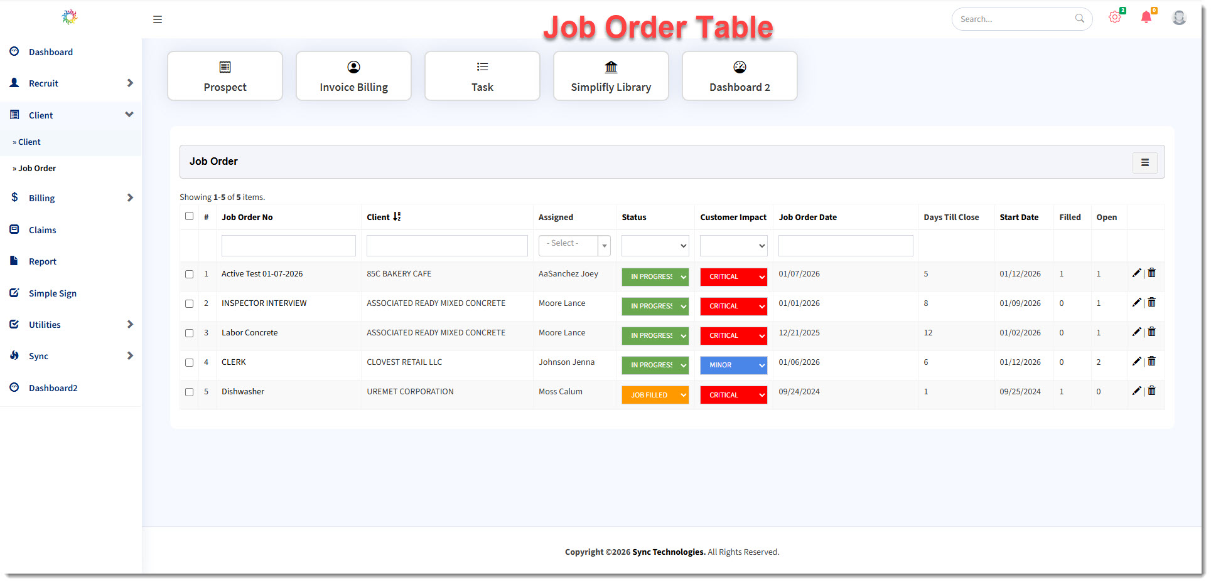Open the Assigned filter Select dropdown

point(574,246)
